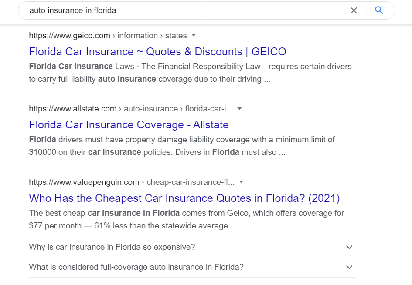
Task: Select 'What is considered full-coverage auto insurance' question text
Action: pos(136,267)
